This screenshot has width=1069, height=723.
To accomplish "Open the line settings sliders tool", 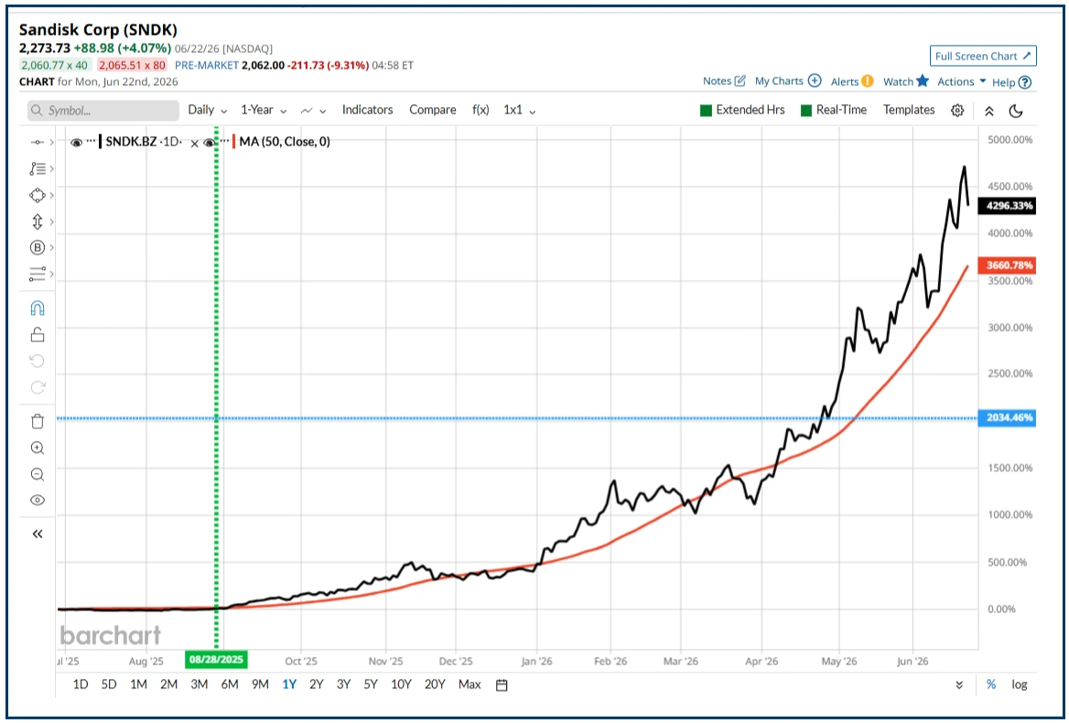I will pyautogui.click(x=38, y=274).
